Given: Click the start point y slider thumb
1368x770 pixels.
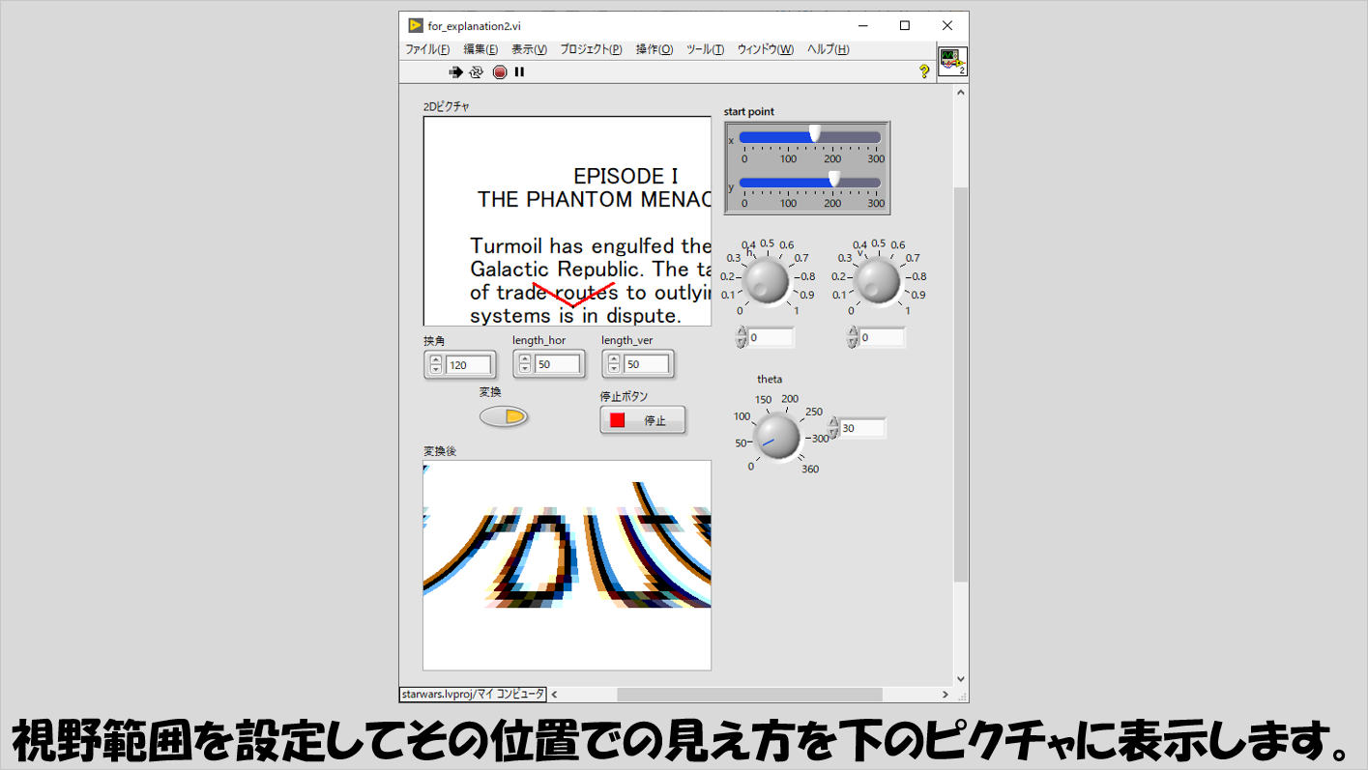Looking at the screenshot, I should click(834, 179).
